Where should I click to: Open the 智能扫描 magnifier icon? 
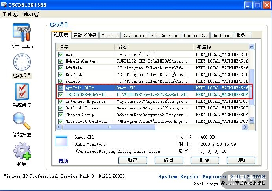click(22, 121)
